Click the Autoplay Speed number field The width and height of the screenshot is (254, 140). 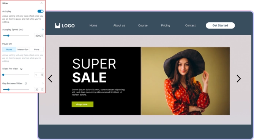[39, 36]
